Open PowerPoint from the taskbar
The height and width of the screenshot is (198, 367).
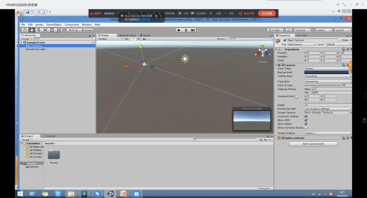tap(123, 194)
